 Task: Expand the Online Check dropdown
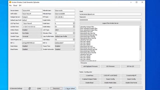coord(32,30)
